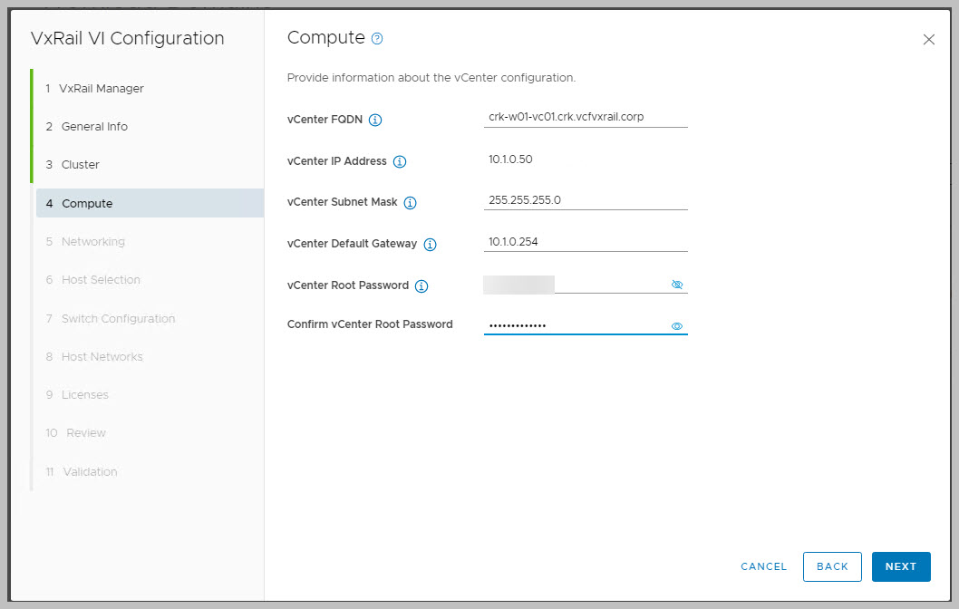Show the Confirm vCenter Root Password text
Viewport: 959px width, 609px height.
676,326
